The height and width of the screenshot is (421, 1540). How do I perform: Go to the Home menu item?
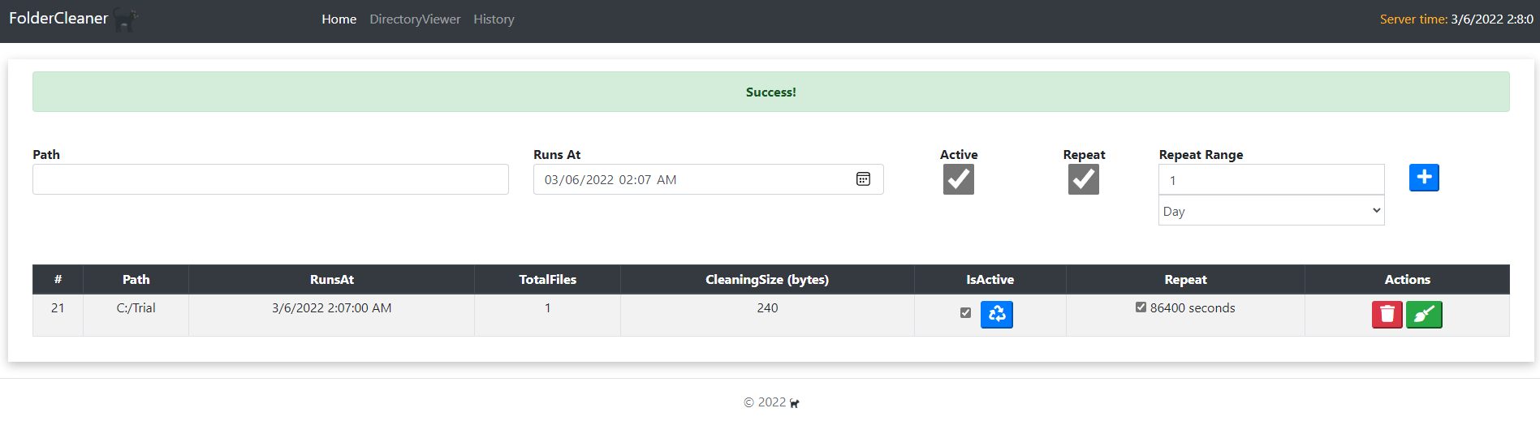tap(339, 19)
